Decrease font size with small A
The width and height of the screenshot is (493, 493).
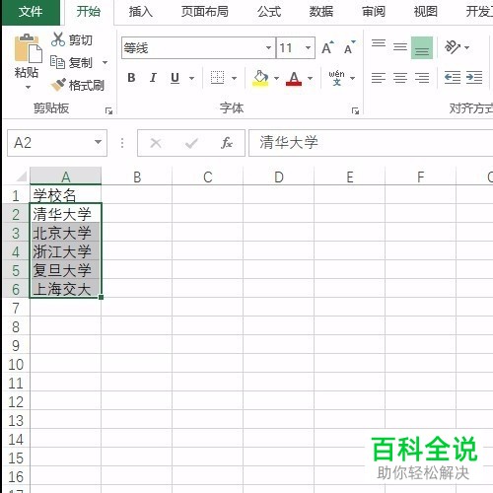(x=349, y=48)
